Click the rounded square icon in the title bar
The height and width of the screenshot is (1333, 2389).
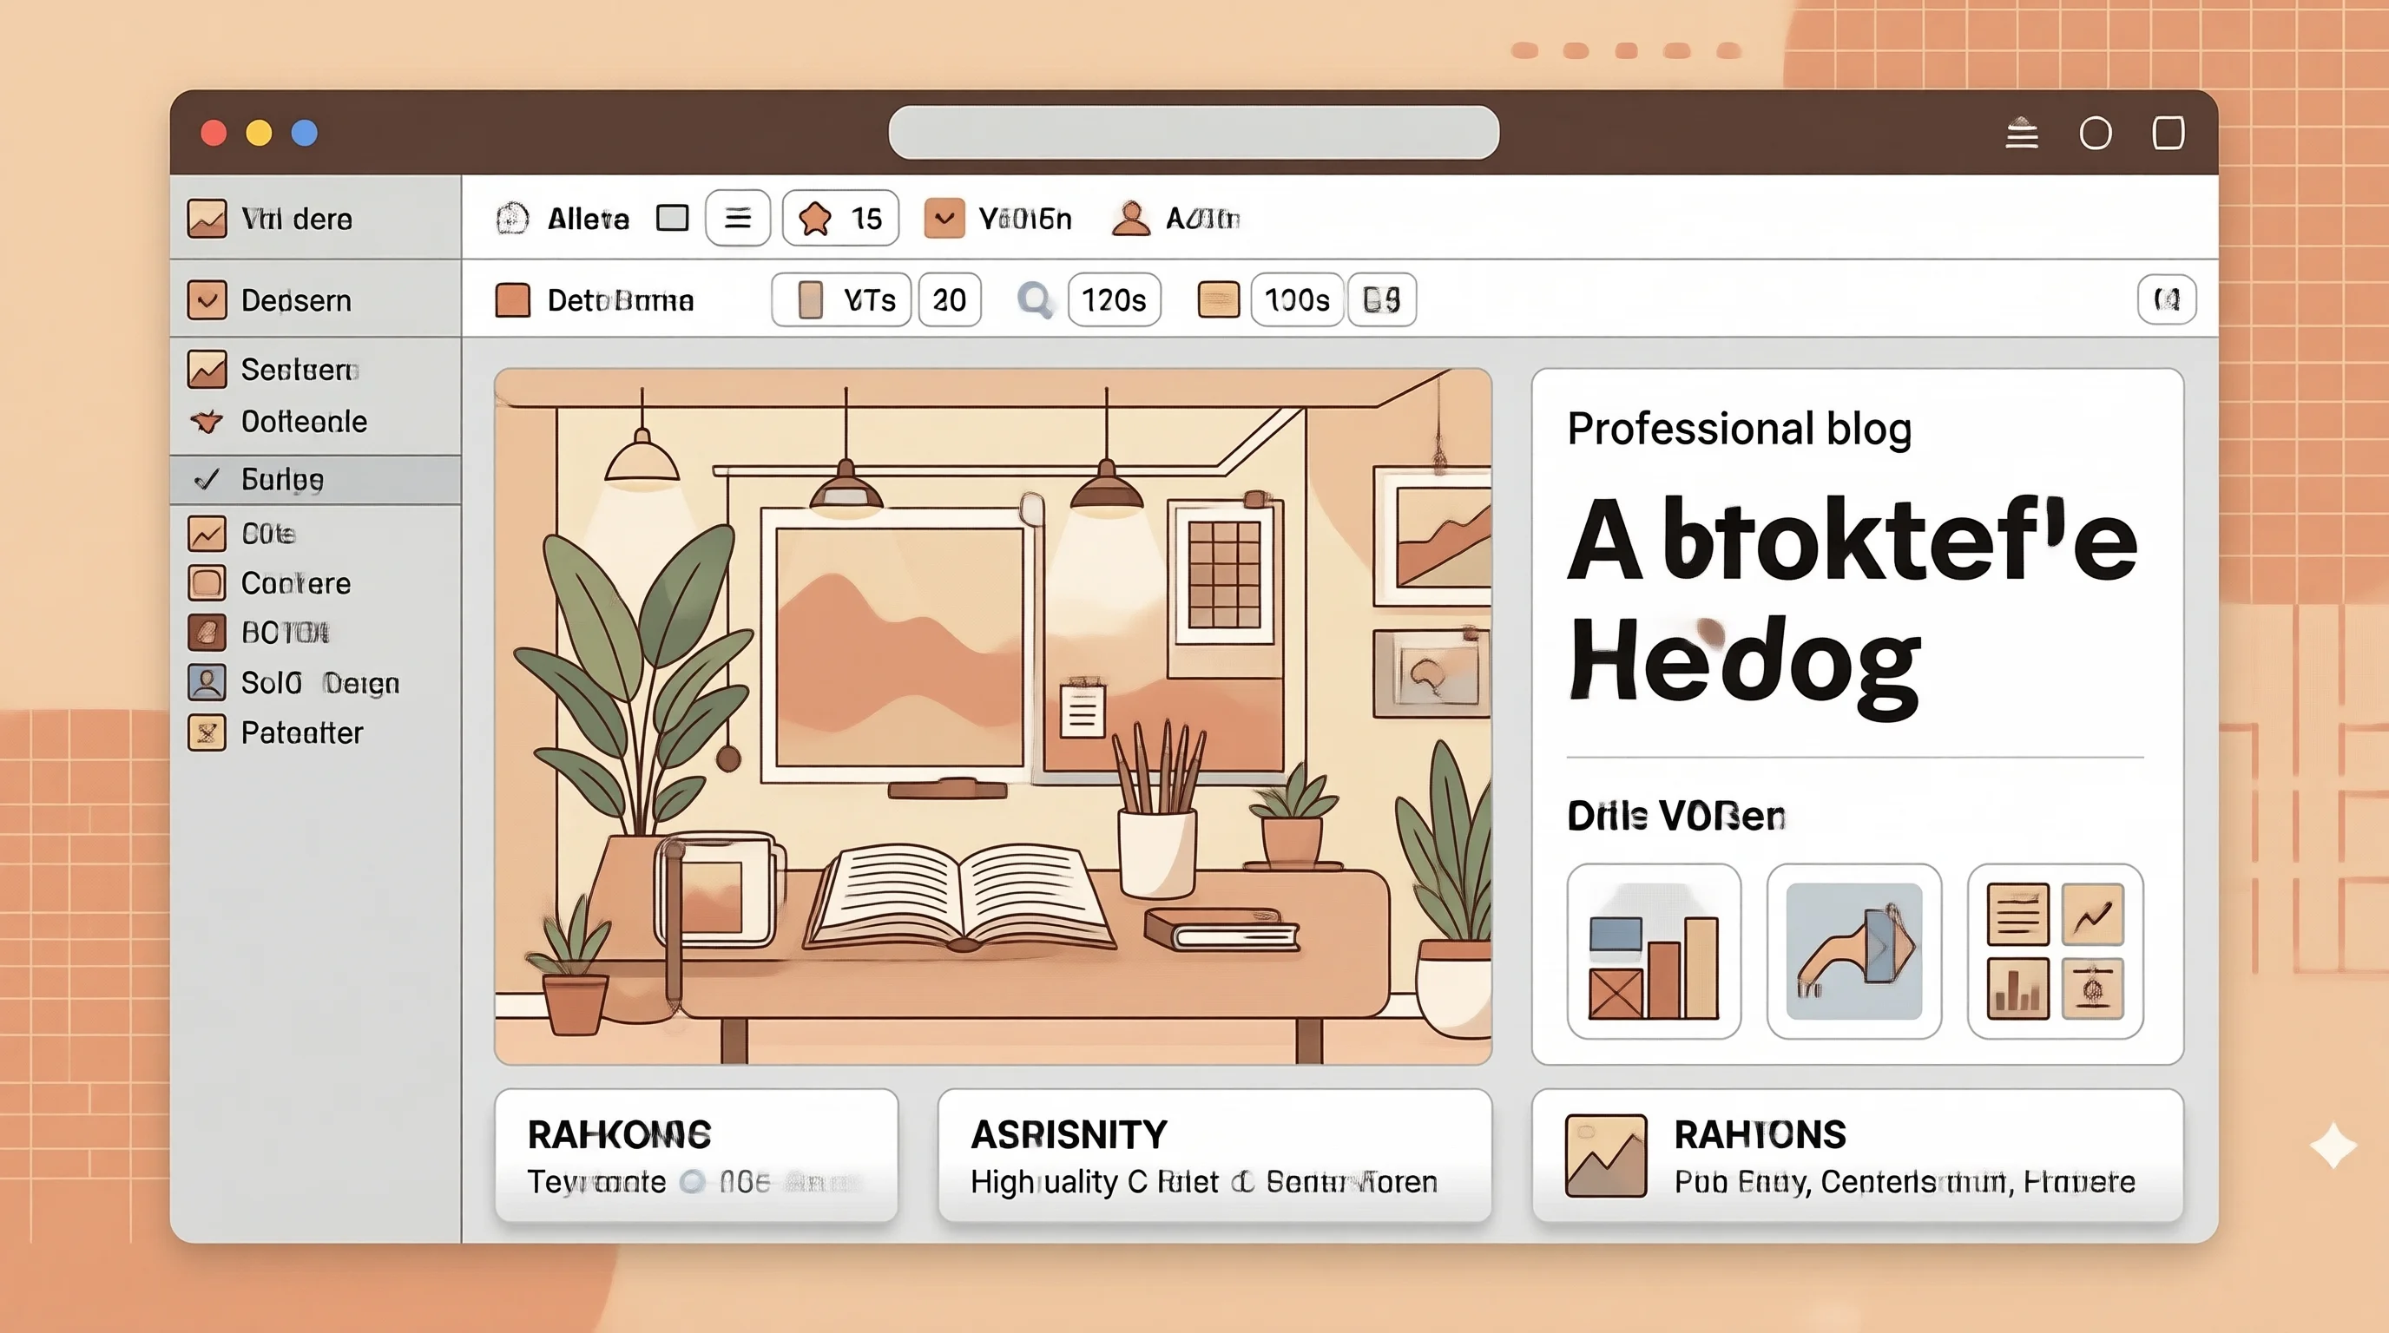coord(2168,133)
